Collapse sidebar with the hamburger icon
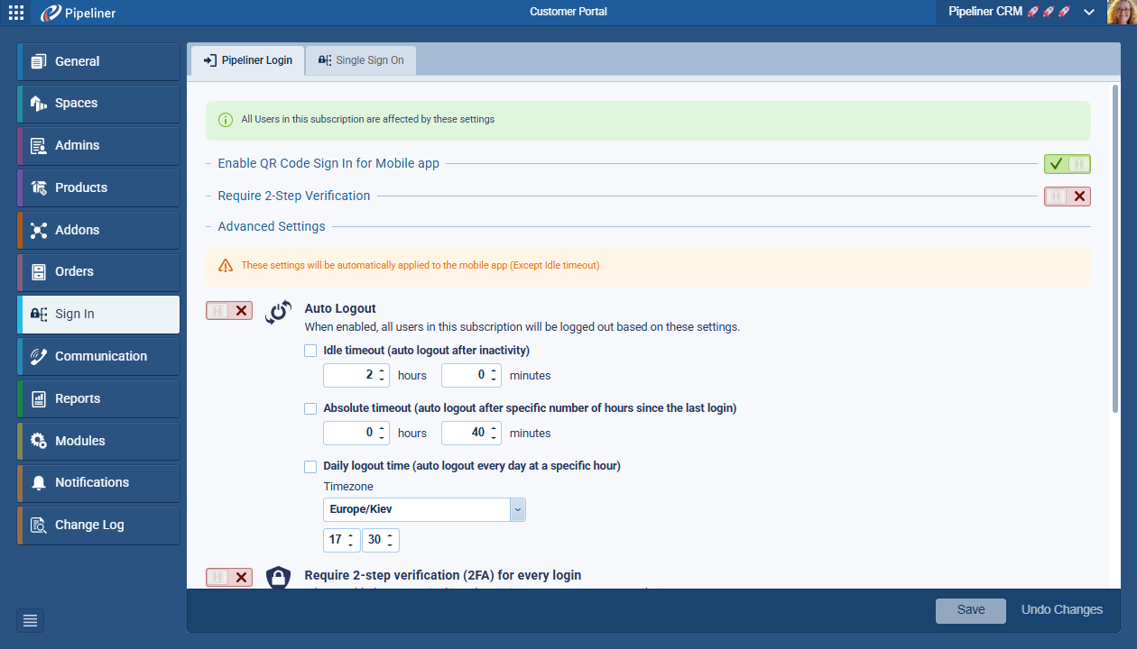This screenshot has width=1137, height=649. click(30, 620)
